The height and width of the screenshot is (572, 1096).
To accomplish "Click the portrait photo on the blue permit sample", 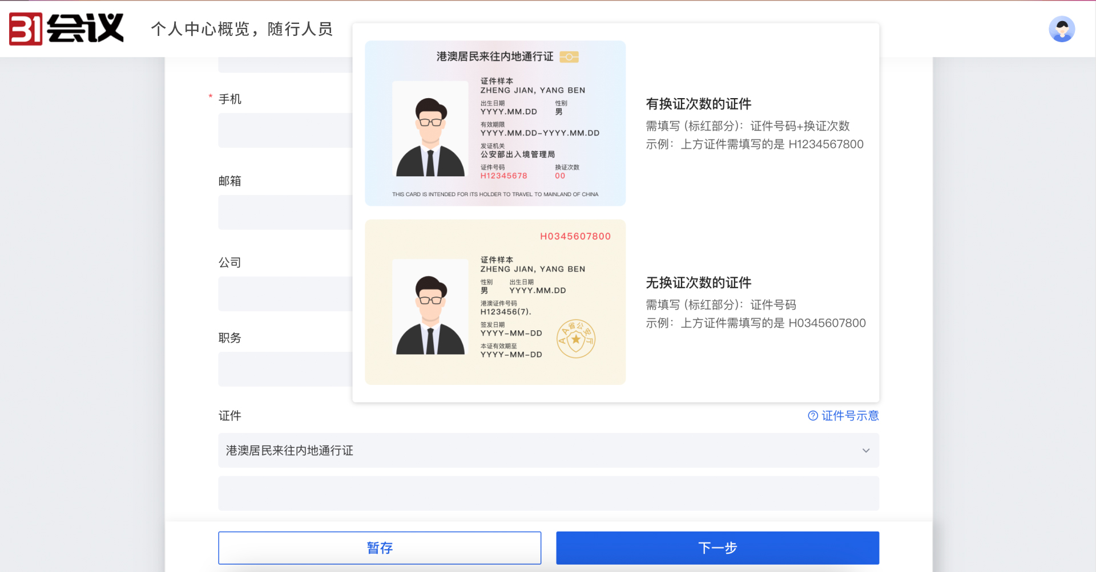I will click(430, 129).
